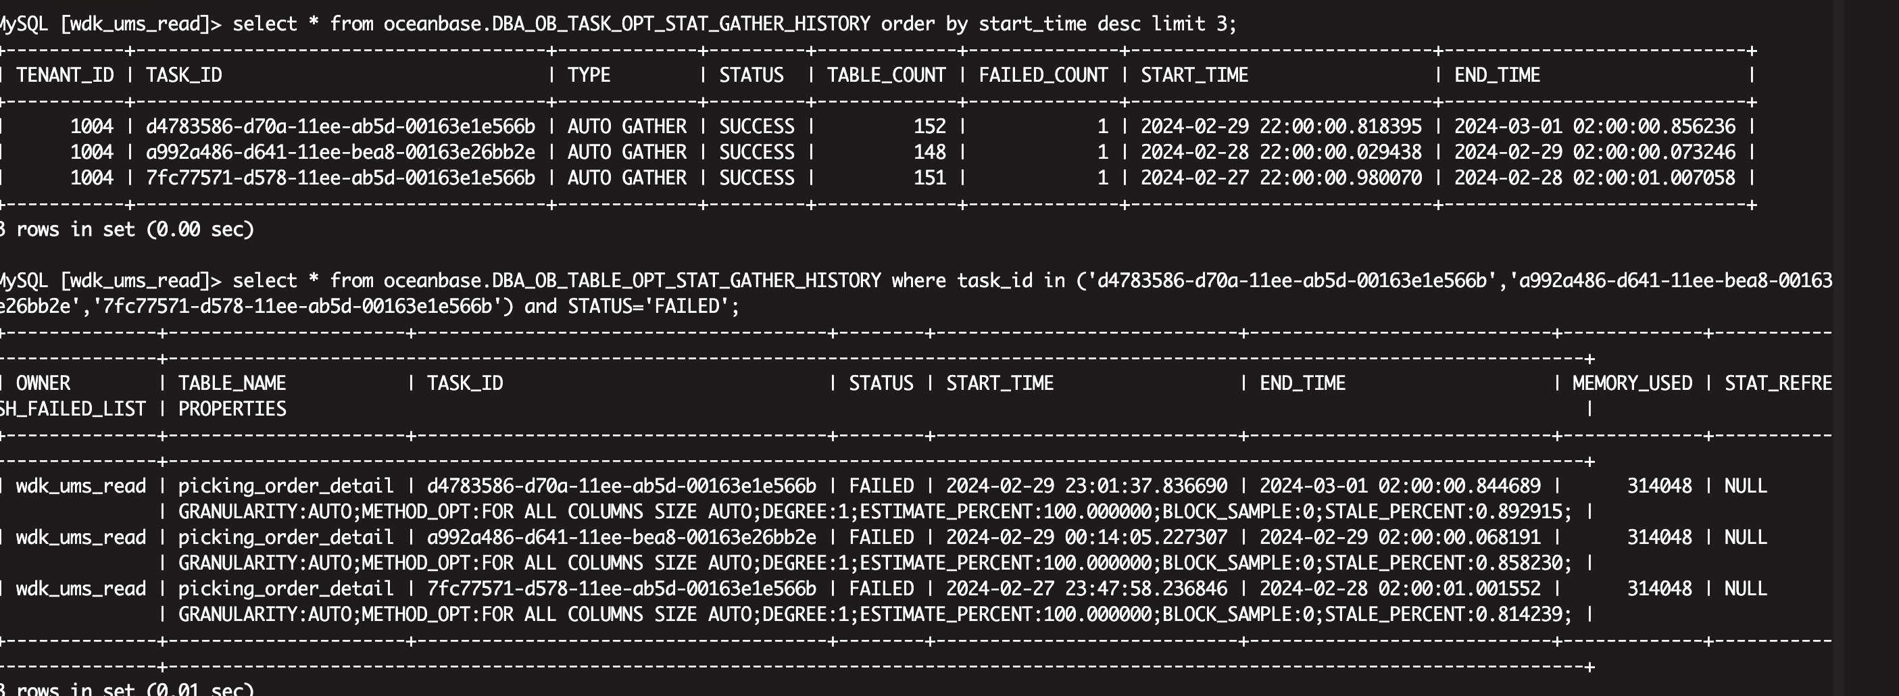This screenshot has height=696, width=1899.
Task: Click the TABLE_COUNT column header
Action: [x=885, y=75]
